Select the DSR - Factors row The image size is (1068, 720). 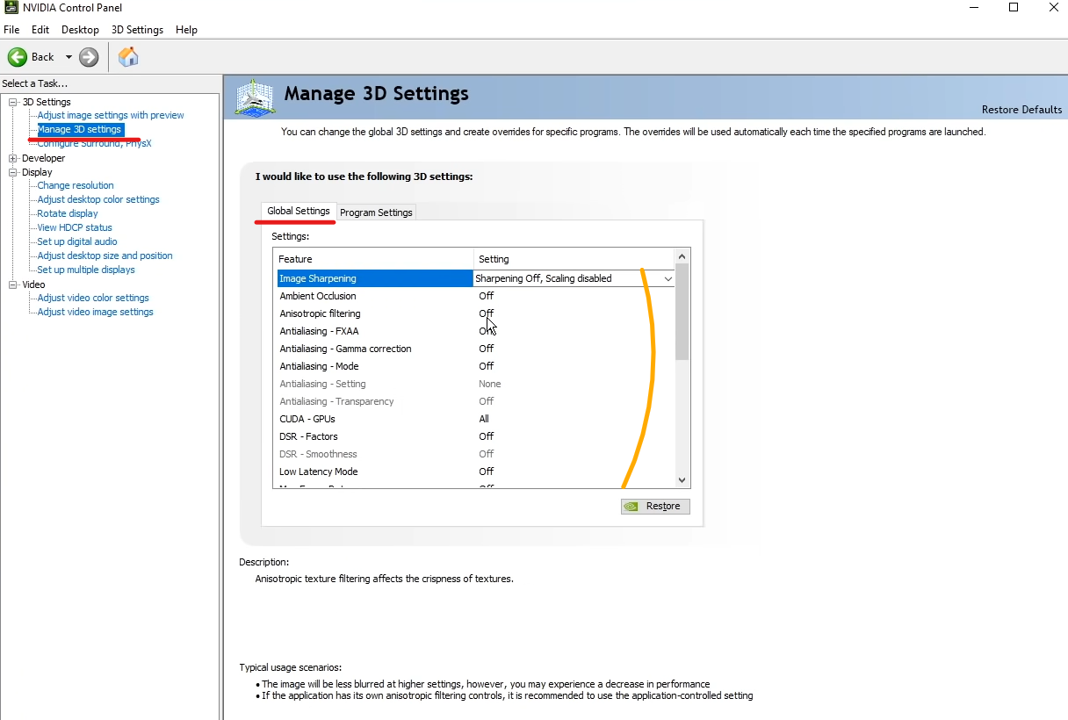(474, 436)
